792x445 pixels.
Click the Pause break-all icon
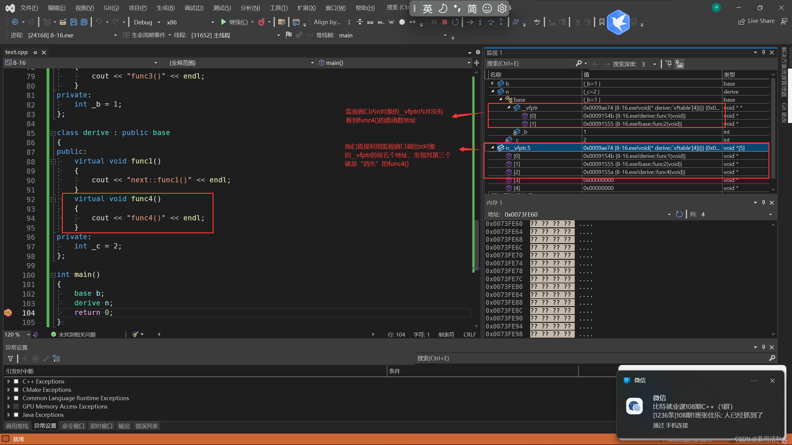tap(434, 22)
